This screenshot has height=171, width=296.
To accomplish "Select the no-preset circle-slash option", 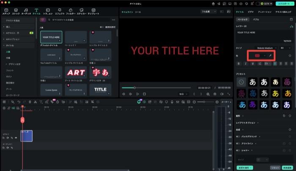I will (x=241, y=82).
